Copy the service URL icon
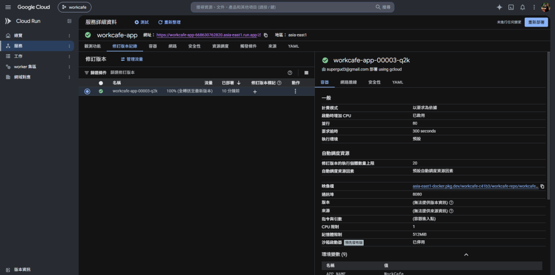 pyautogui.click(x=266, y=35)
